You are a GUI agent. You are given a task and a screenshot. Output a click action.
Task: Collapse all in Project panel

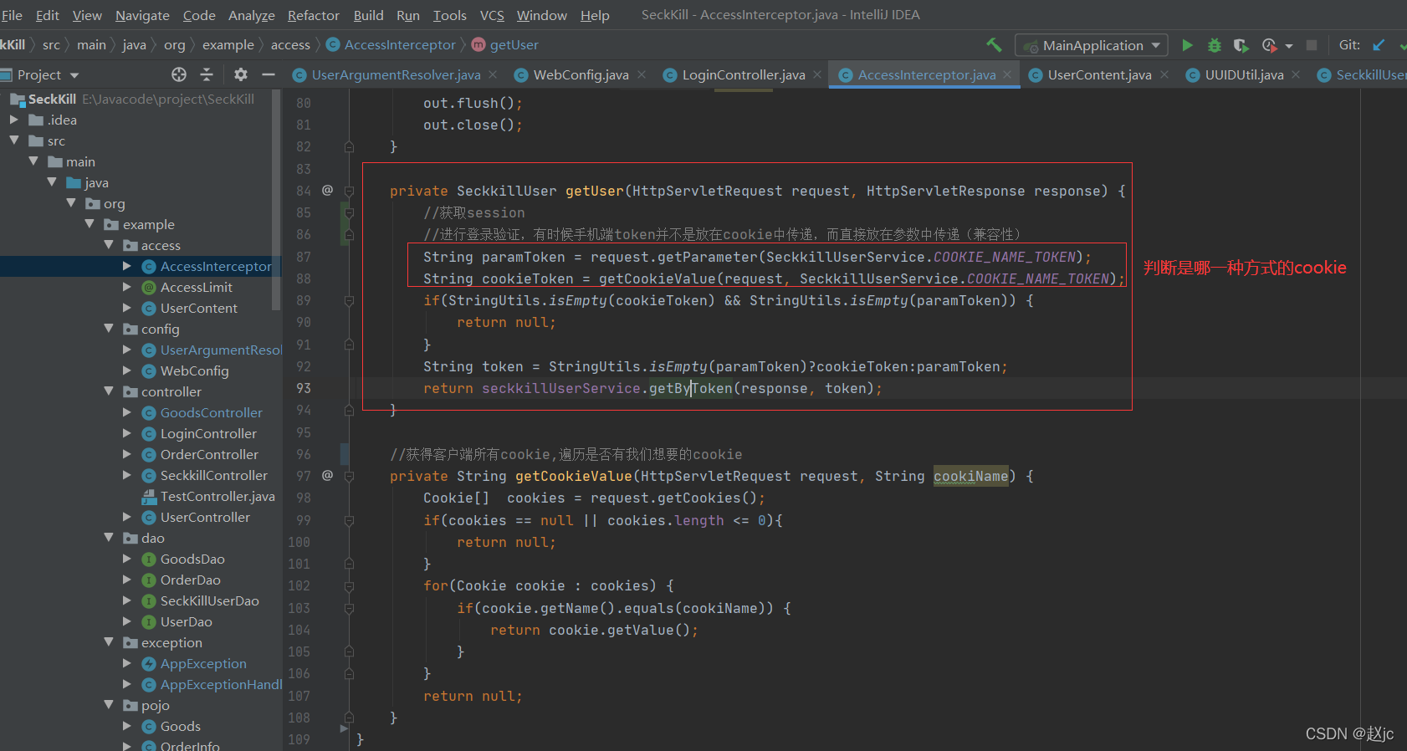pyautogui.click(x=207, y=74)
